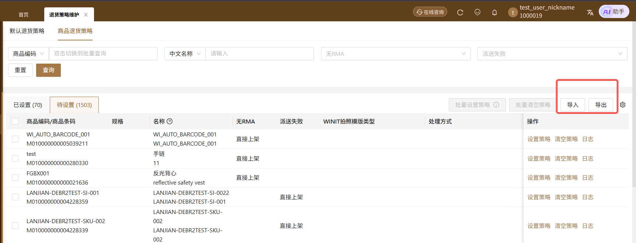This screenshot has height=243, width=636.
Task: Open the notifications bell
Action: point(494,12)
